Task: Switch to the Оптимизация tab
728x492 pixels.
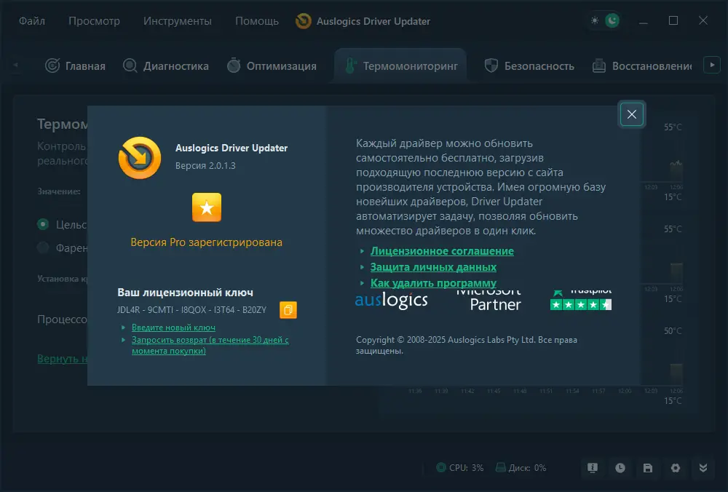Action: pos(272,66)
